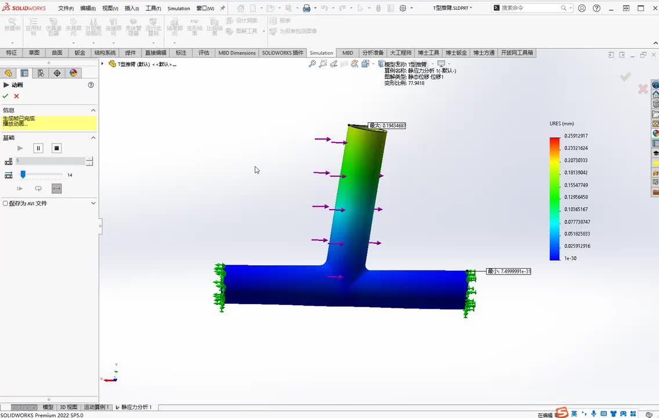Viewport: 659px width, 418px height.
Task: Switch to the 运动算例 1 bottom tab
Action: [x=96, y=407]
